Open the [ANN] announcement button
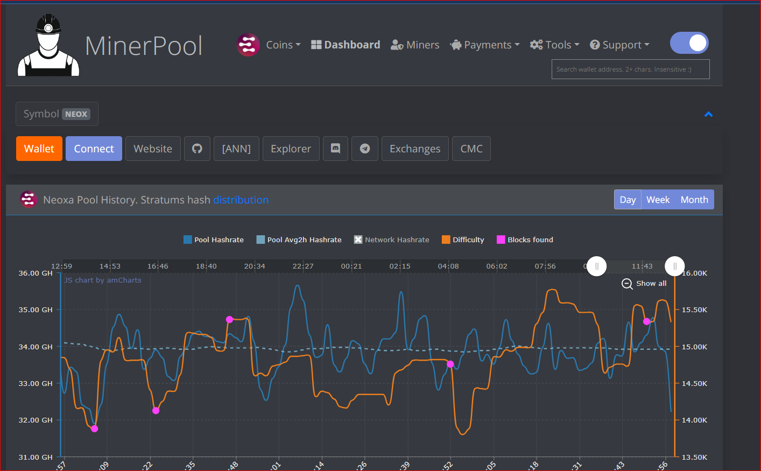Screen dimensions: 761x471 point(236,149)
